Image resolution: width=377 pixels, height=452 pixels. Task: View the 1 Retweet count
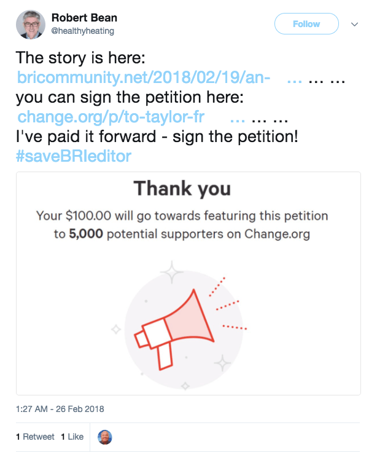[x=35, y=437]
